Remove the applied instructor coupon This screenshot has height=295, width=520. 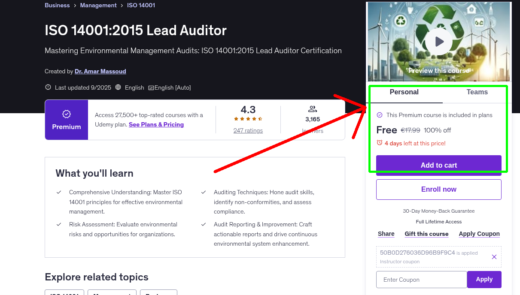pos(494,256)
